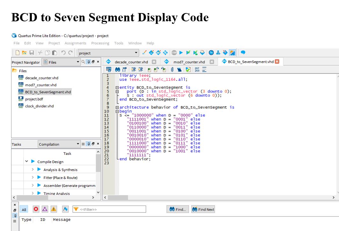Image resolution: width=339 pixels, height=231 pixels.
Task: Select project.bdf in the file list
Action: (x=34, y=99)
